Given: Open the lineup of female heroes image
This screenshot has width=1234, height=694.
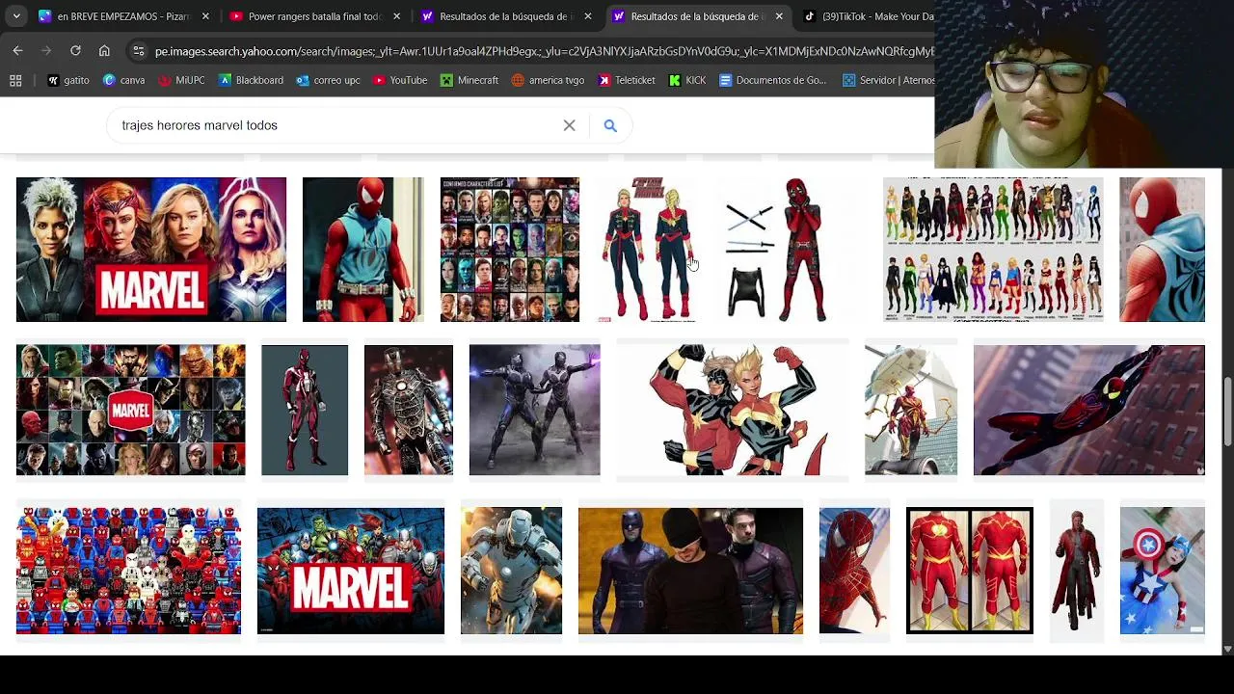Looking at the screenshot, I should pyautogui.click(x=993, y=250).
